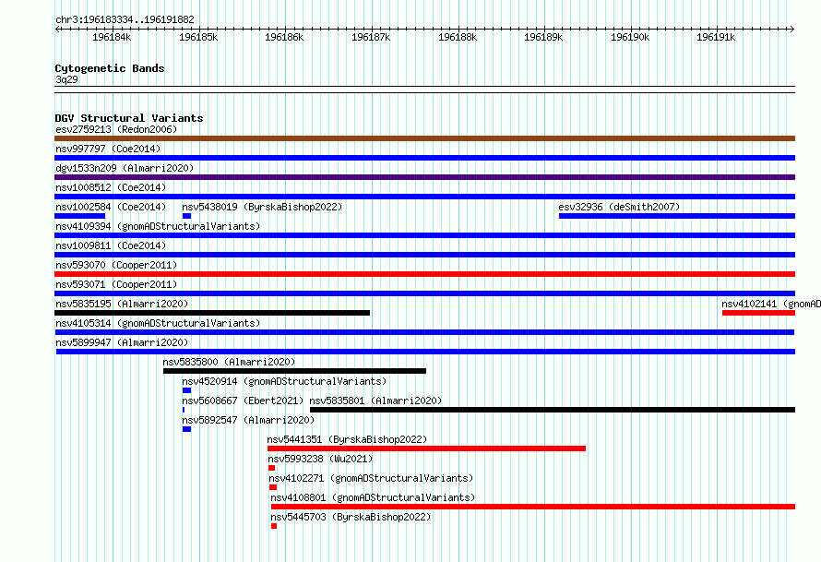Select the black nsv5835800 variant bar

tap(294, 371)
